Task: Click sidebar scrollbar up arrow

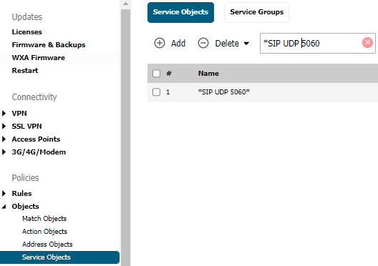Action: click(125, 4)
